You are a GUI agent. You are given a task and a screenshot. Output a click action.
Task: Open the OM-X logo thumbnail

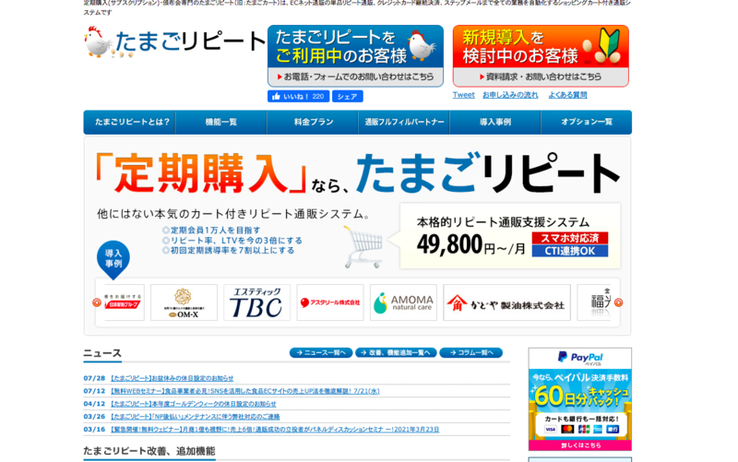(184, 302)
